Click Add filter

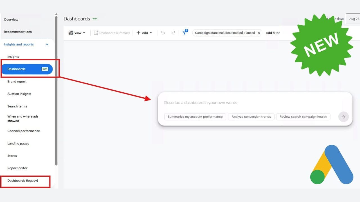click(273, 33)
